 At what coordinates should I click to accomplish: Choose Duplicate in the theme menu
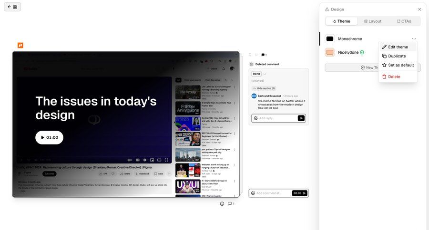(x=397, y=56)
